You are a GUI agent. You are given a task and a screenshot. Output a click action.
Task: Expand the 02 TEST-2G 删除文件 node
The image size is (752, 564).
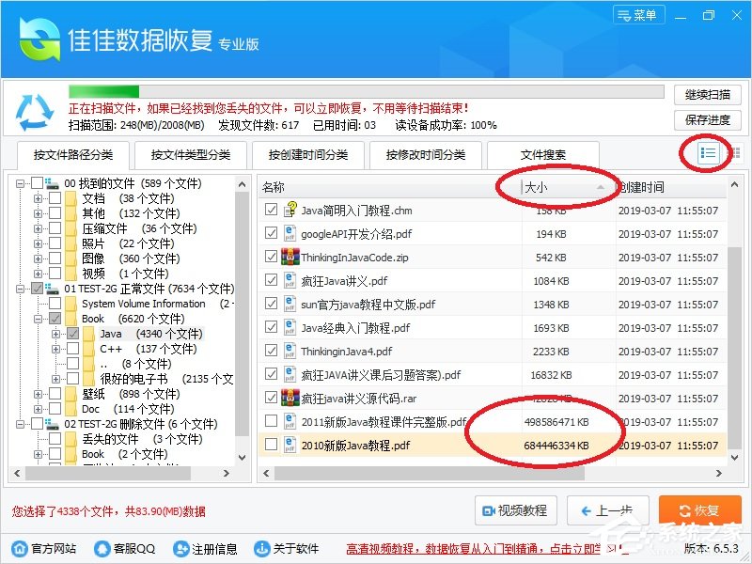20,423
